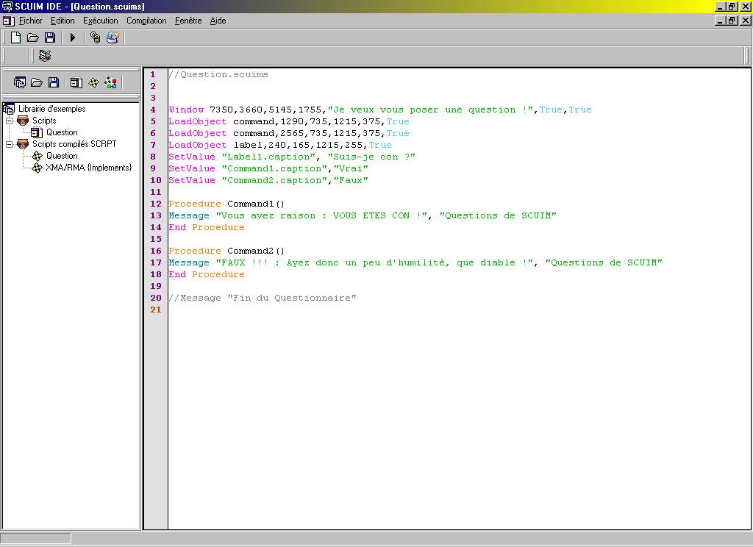The image size is (753, 547).
Task: Open a library using the side panel folder icon
Action: coord(37,82)
